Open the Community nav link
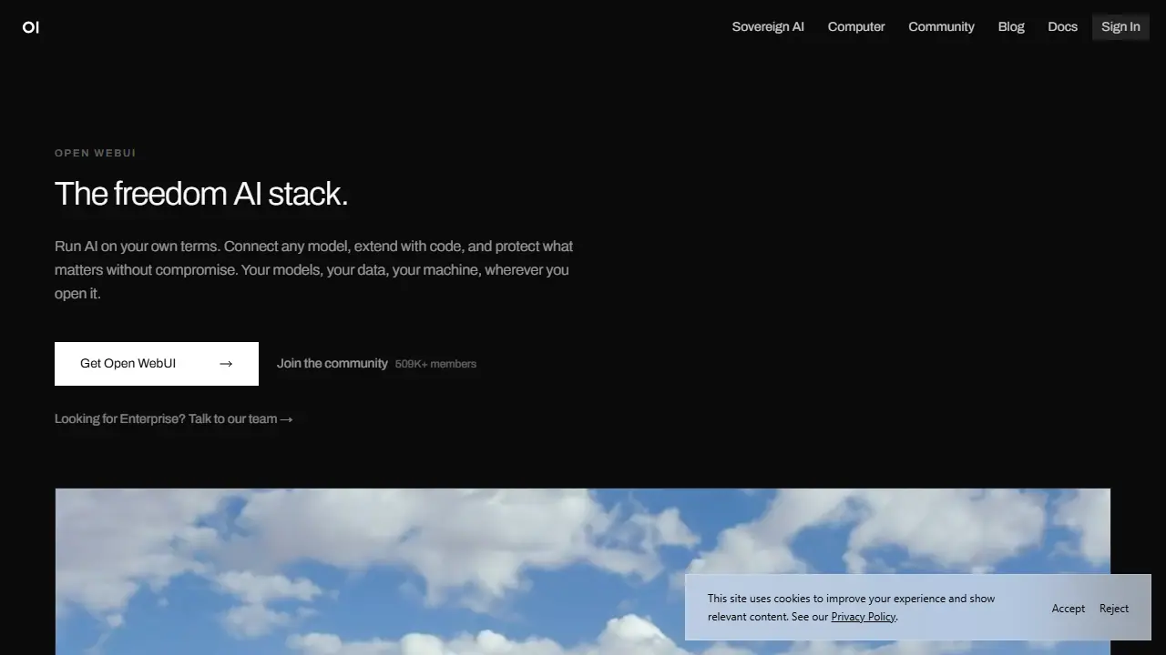 [941, 26]
